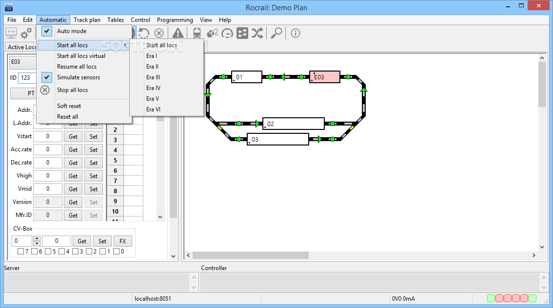Click track plan vertical scroll up arrow
This screenshot has height=308, width=553.
pyautogui.click(x=542, y=58)
